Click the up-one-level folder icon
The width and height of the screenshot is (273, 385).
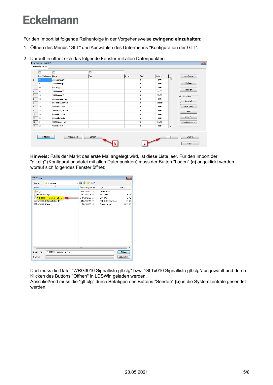click(x=84, y=183)
